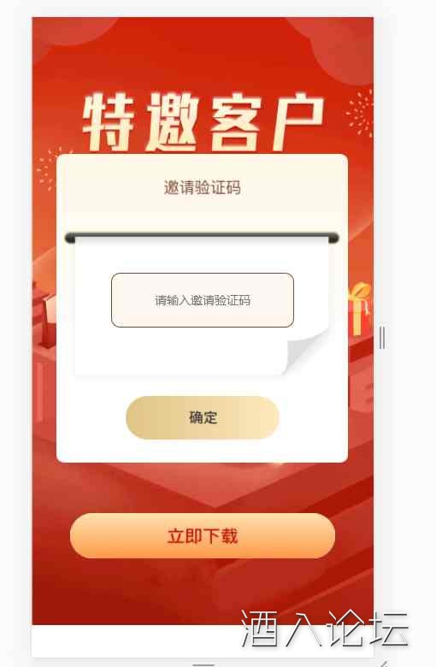
Task: Click the 特邀客户 banner title
Action: click(203, 122)
